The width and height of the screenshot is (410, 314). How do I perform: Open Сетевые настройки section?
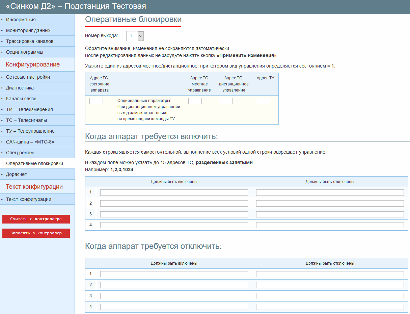click(28, 77)
